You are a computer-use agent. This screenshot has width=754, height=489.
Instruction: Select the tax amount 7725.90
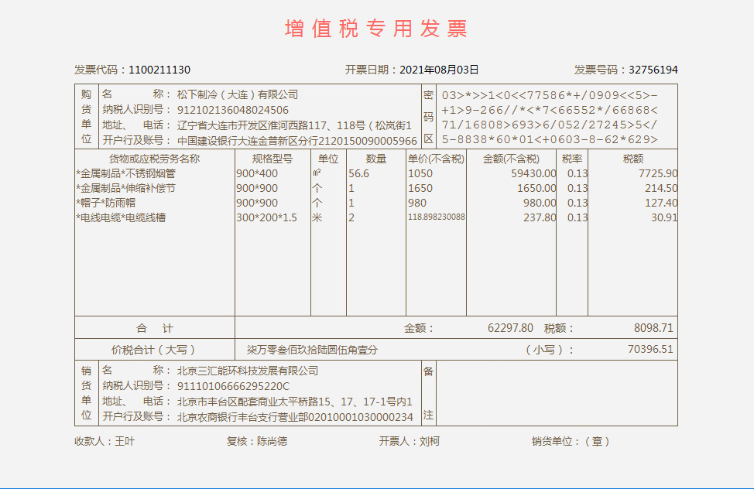tap(658, 173)
